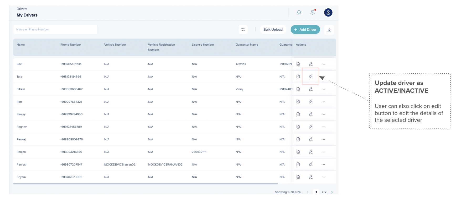Open user profile avatar
This screenshot has height=197, width=456.
click(328, 12)
